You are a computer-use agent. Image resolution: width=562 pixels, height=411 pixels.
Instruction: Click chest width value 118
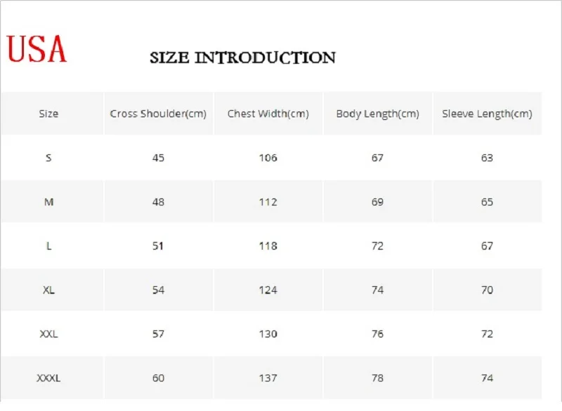268,246
